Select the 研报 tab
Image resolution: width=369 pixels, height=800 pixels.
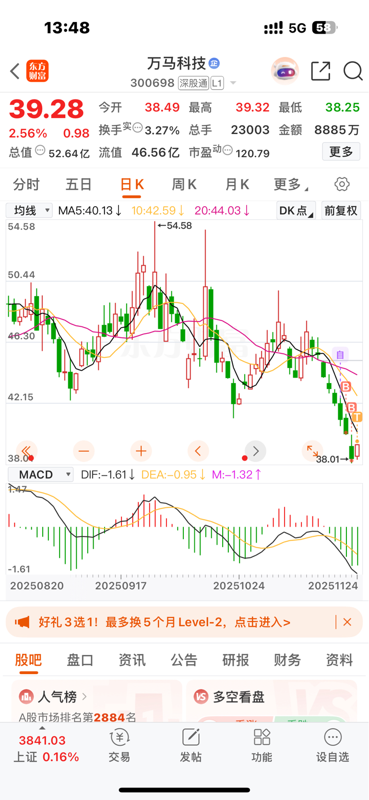[236, 660]
